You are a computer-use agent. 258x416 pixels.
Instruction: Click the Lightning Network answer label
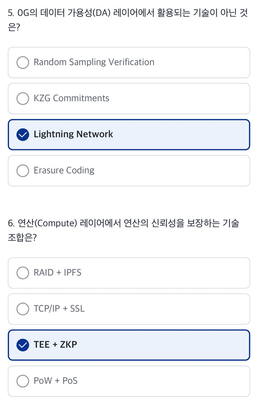tap(73, 134)
